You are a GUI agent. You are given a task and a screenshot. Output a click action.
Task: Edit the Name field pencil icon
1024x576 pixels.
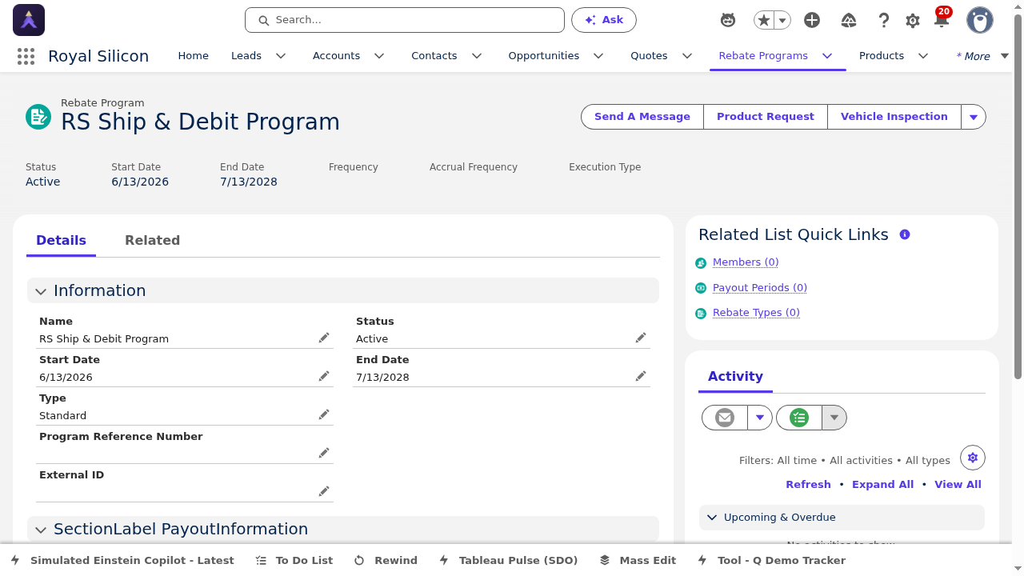[324, 338]
